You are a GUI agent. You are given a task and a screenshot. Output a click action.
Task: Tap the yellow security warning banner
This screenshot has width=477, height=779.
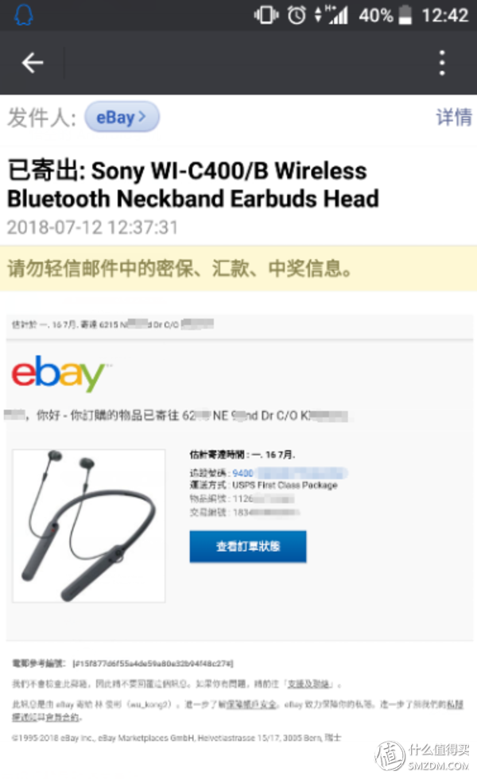point(238,269)
